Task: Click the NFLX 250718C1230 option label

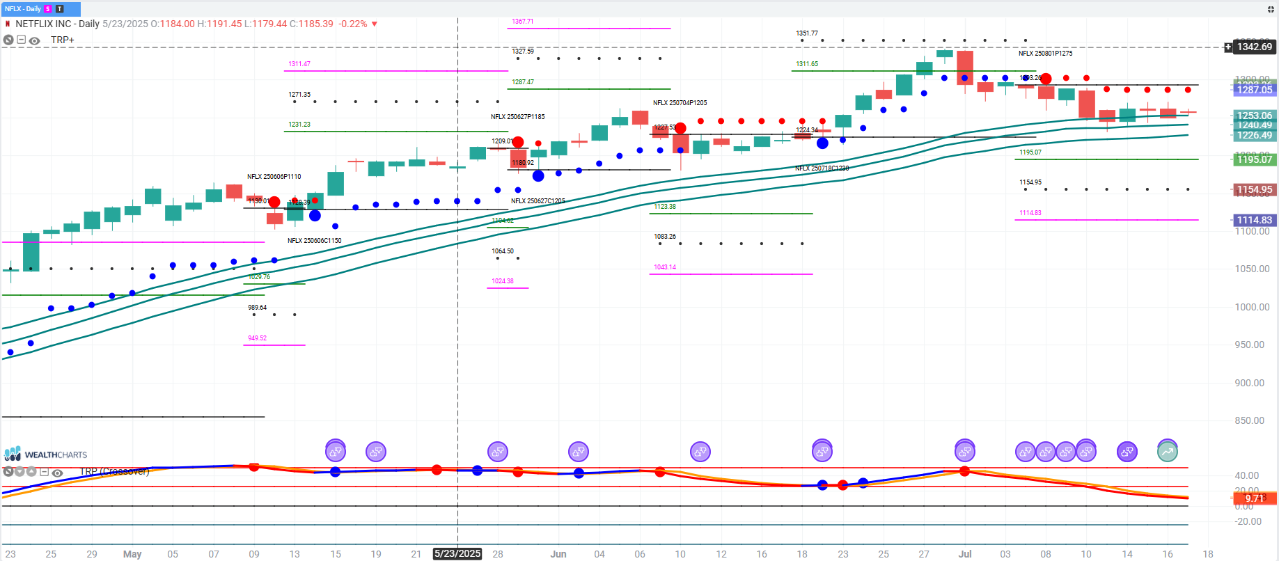Action: pos(822,168)
